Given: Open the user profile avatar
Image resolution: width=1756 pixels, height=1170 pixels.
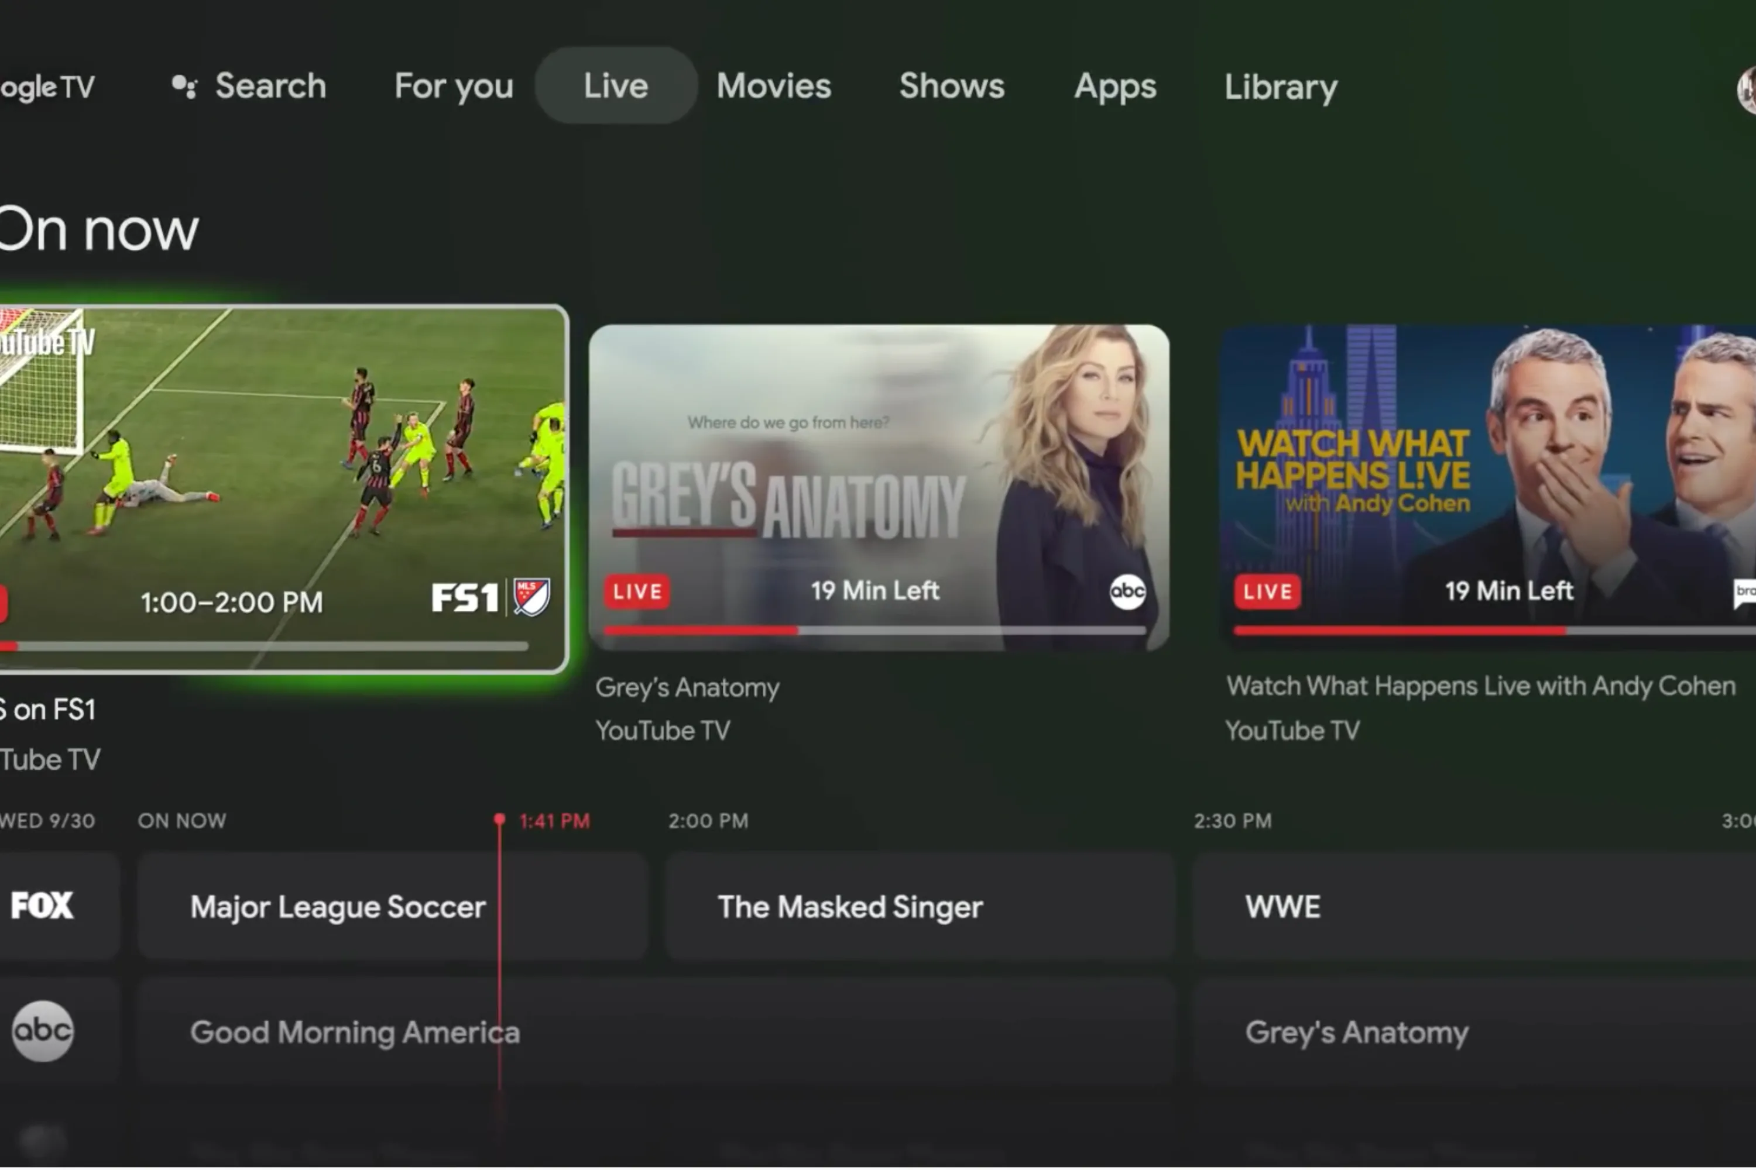Looking at the screenshot, I should pyautogui.click(x=1746, y=90).
